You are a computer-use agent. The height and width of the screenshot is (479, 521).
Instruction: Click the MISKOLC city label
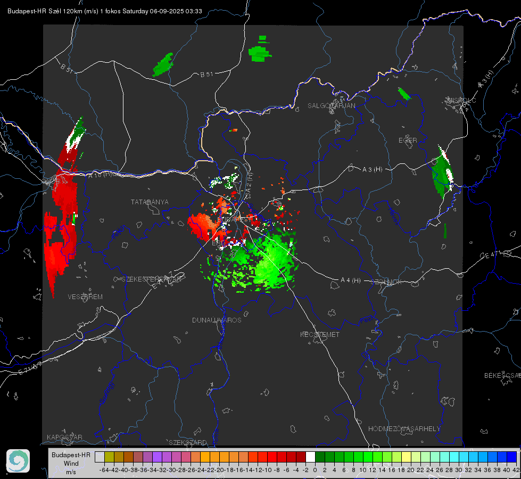(461, 100)
